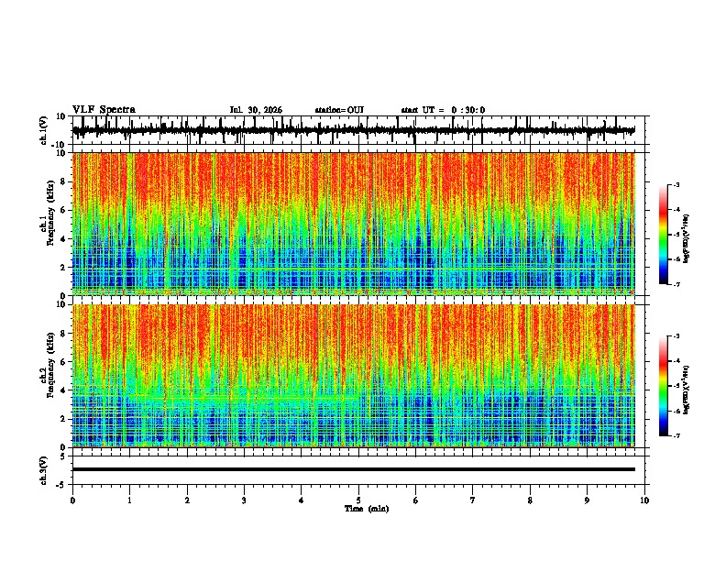Screen dimensions: 726x561
Task: Click the ch.2 spectrogram panel
Action: pos(354,376)
